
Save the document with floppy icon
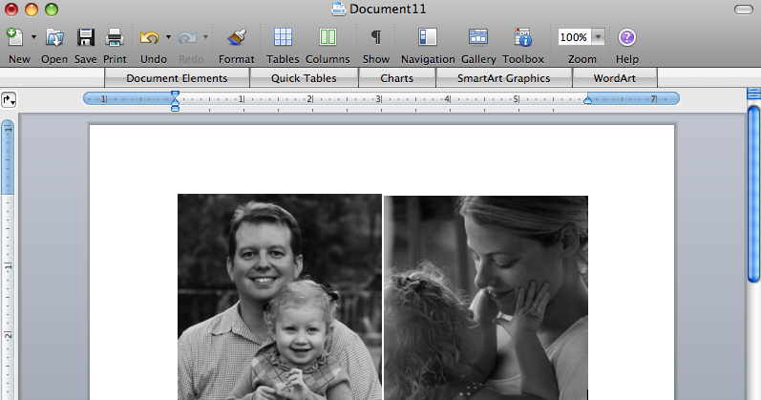click(x=85, y=37)
